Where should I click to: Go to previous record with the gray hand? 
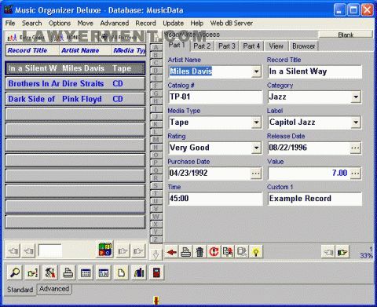coord(328,252)
